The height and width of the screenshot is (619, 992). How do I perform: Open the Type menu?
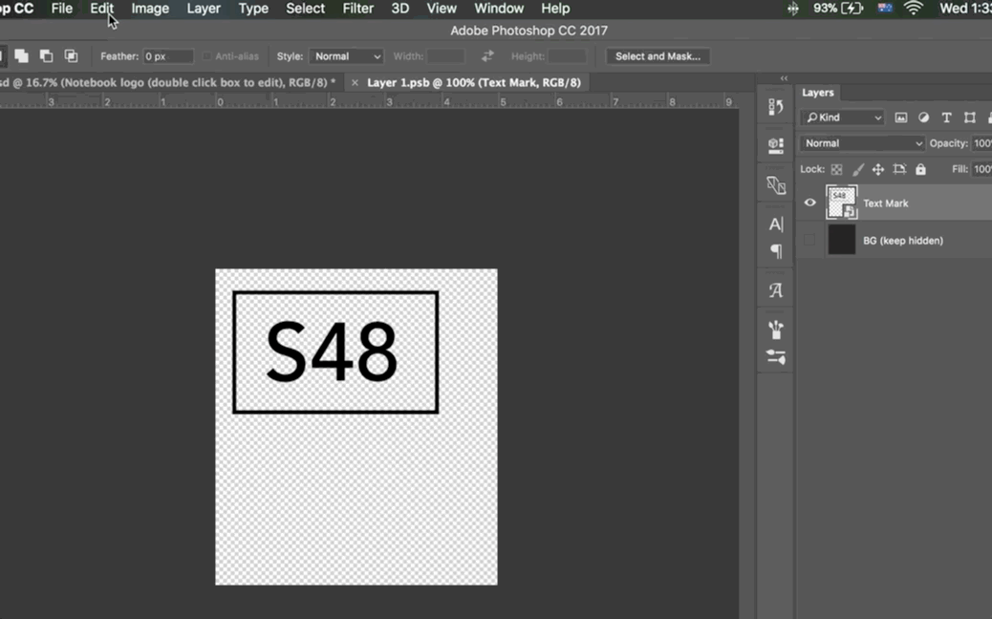(253, 9)
